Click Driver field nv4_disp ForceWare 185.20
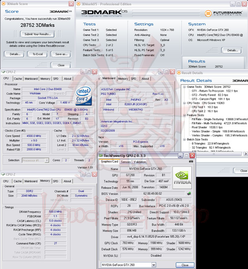Screen dimensions: 248x269 [x=156, y=237]
